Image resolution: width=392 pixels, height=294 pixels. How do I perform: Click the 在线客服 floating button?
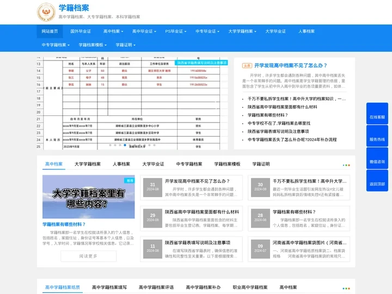click(377, 113)
